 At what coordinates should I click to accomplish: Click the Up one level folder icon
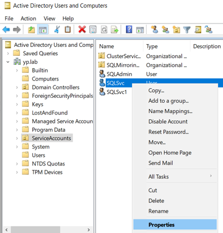(x=31, y=30)
